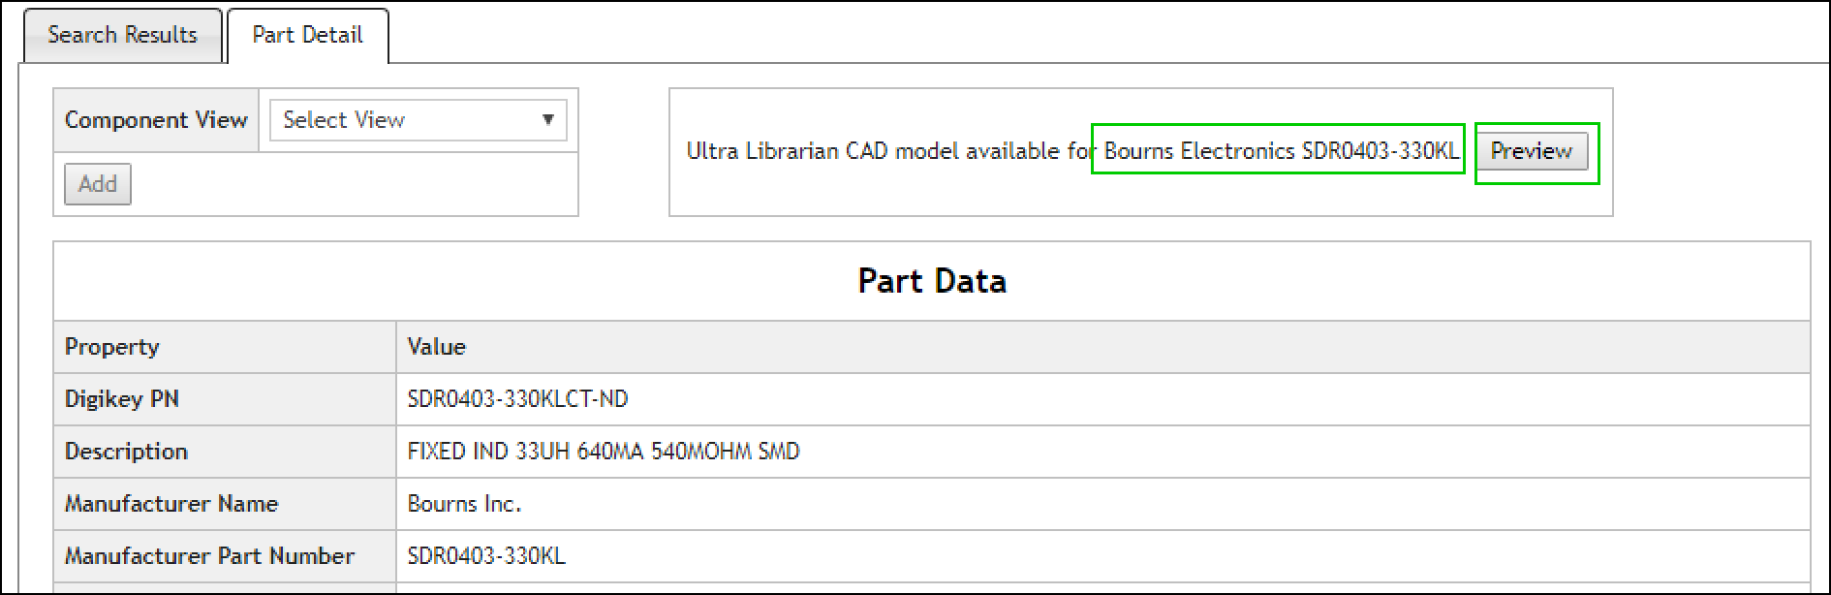Image resolution: width=1831 pixels, height=595 pixels.
Task: Click the Preview button
Action: [1531, 151]
